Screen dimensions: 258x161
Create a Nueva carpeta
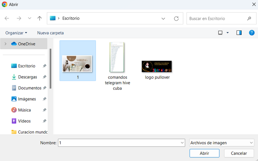click(50, 33)
